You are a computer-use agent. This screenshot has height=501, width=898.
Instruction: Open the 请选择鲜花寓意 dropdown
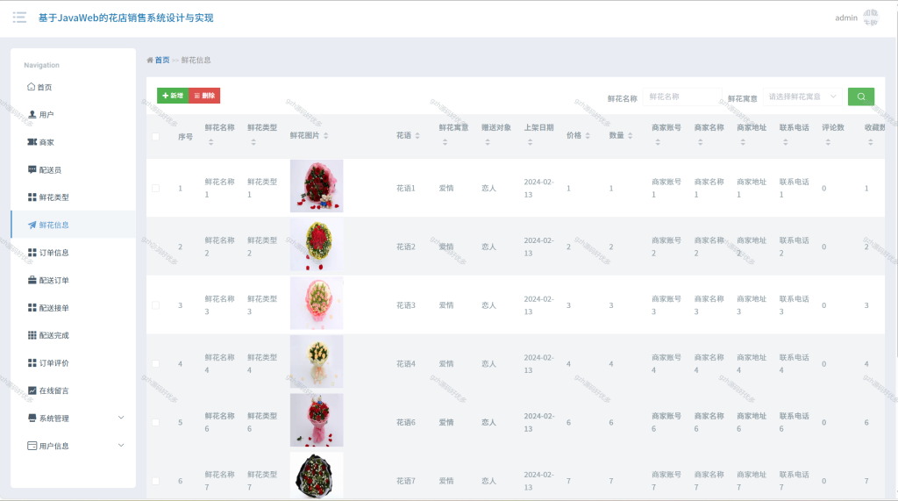(803, 97)
